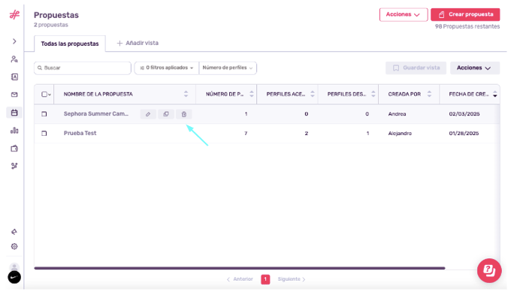Screen dimensions: 517x298
Task: Sort by Perfiles Ace... column
Action: click(x=313, y=94)
